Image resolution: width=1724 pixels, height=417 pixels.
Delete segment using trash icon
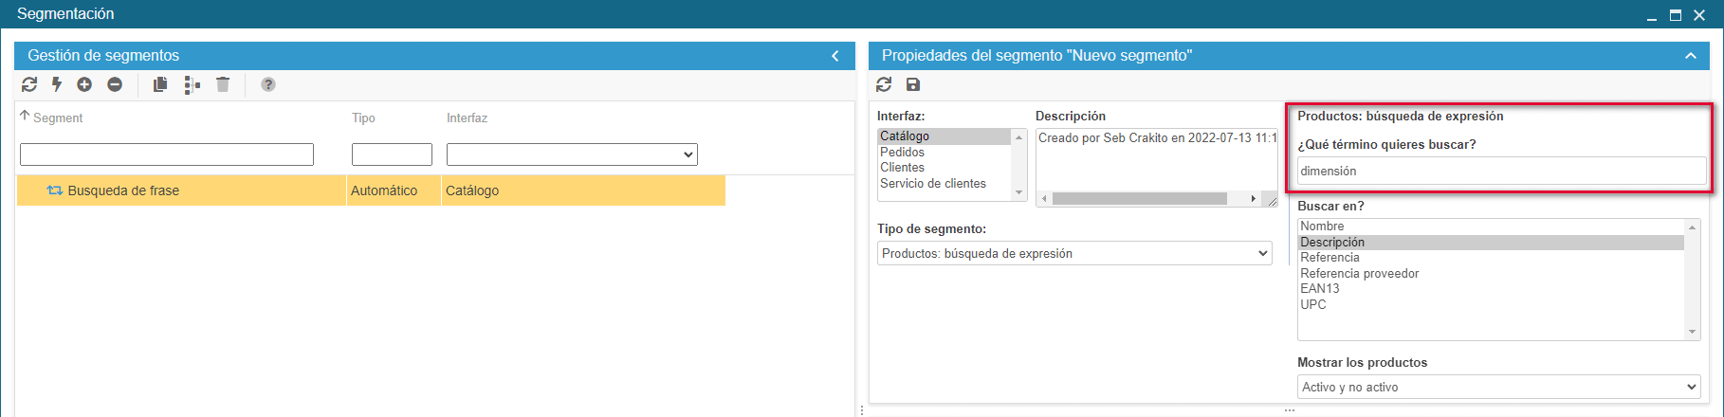pos(223,84)
